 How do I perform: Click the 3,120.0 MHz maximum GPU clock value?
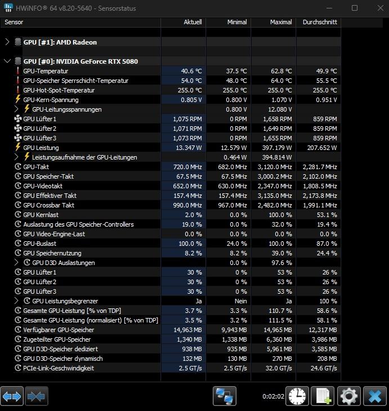pos(275,167)
